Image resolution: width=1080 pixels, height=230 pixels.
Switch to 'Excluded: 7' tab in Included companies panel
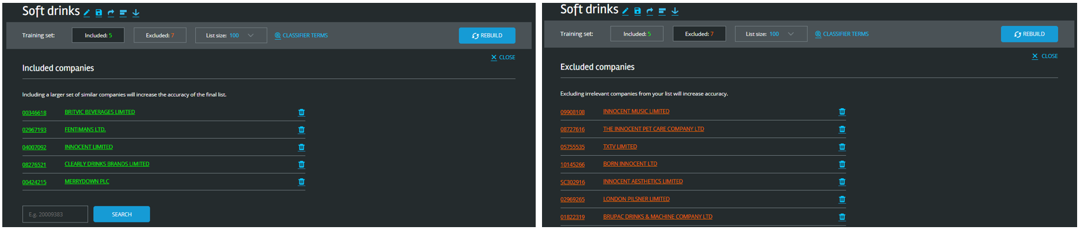tap(160, 36)
